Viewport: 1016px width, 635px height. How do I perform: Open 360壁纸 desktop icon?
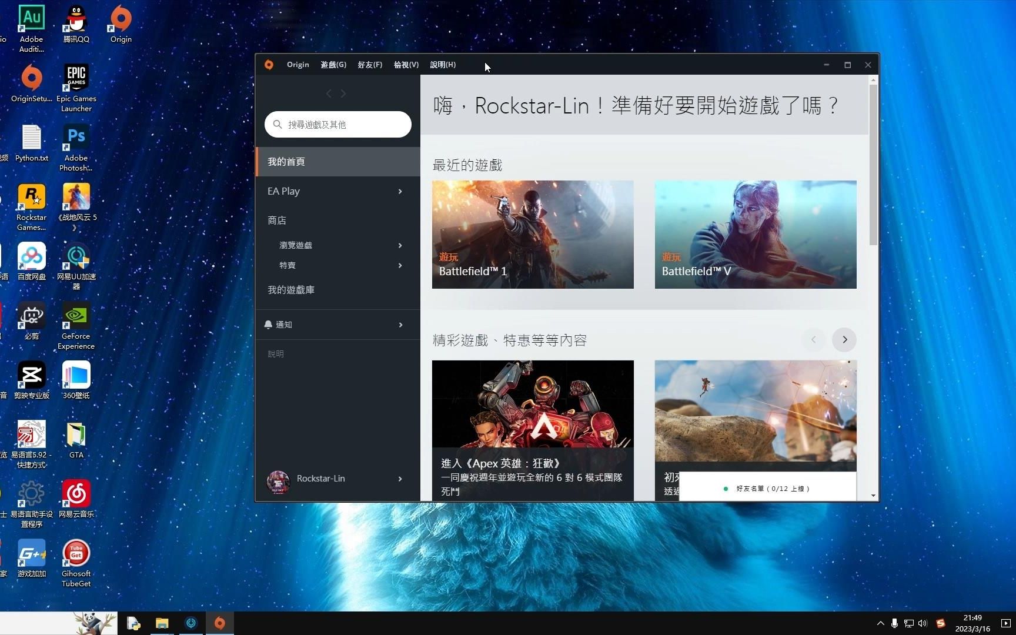coord(76,380)
